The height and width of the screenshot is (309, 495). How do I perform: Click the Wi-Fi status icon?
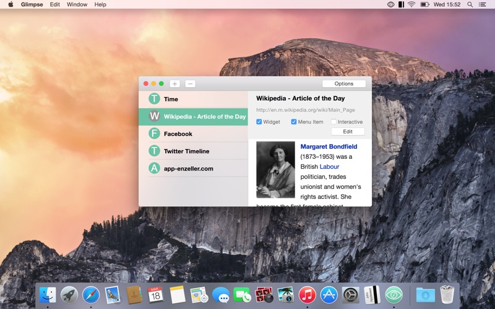tap(411, 4)
